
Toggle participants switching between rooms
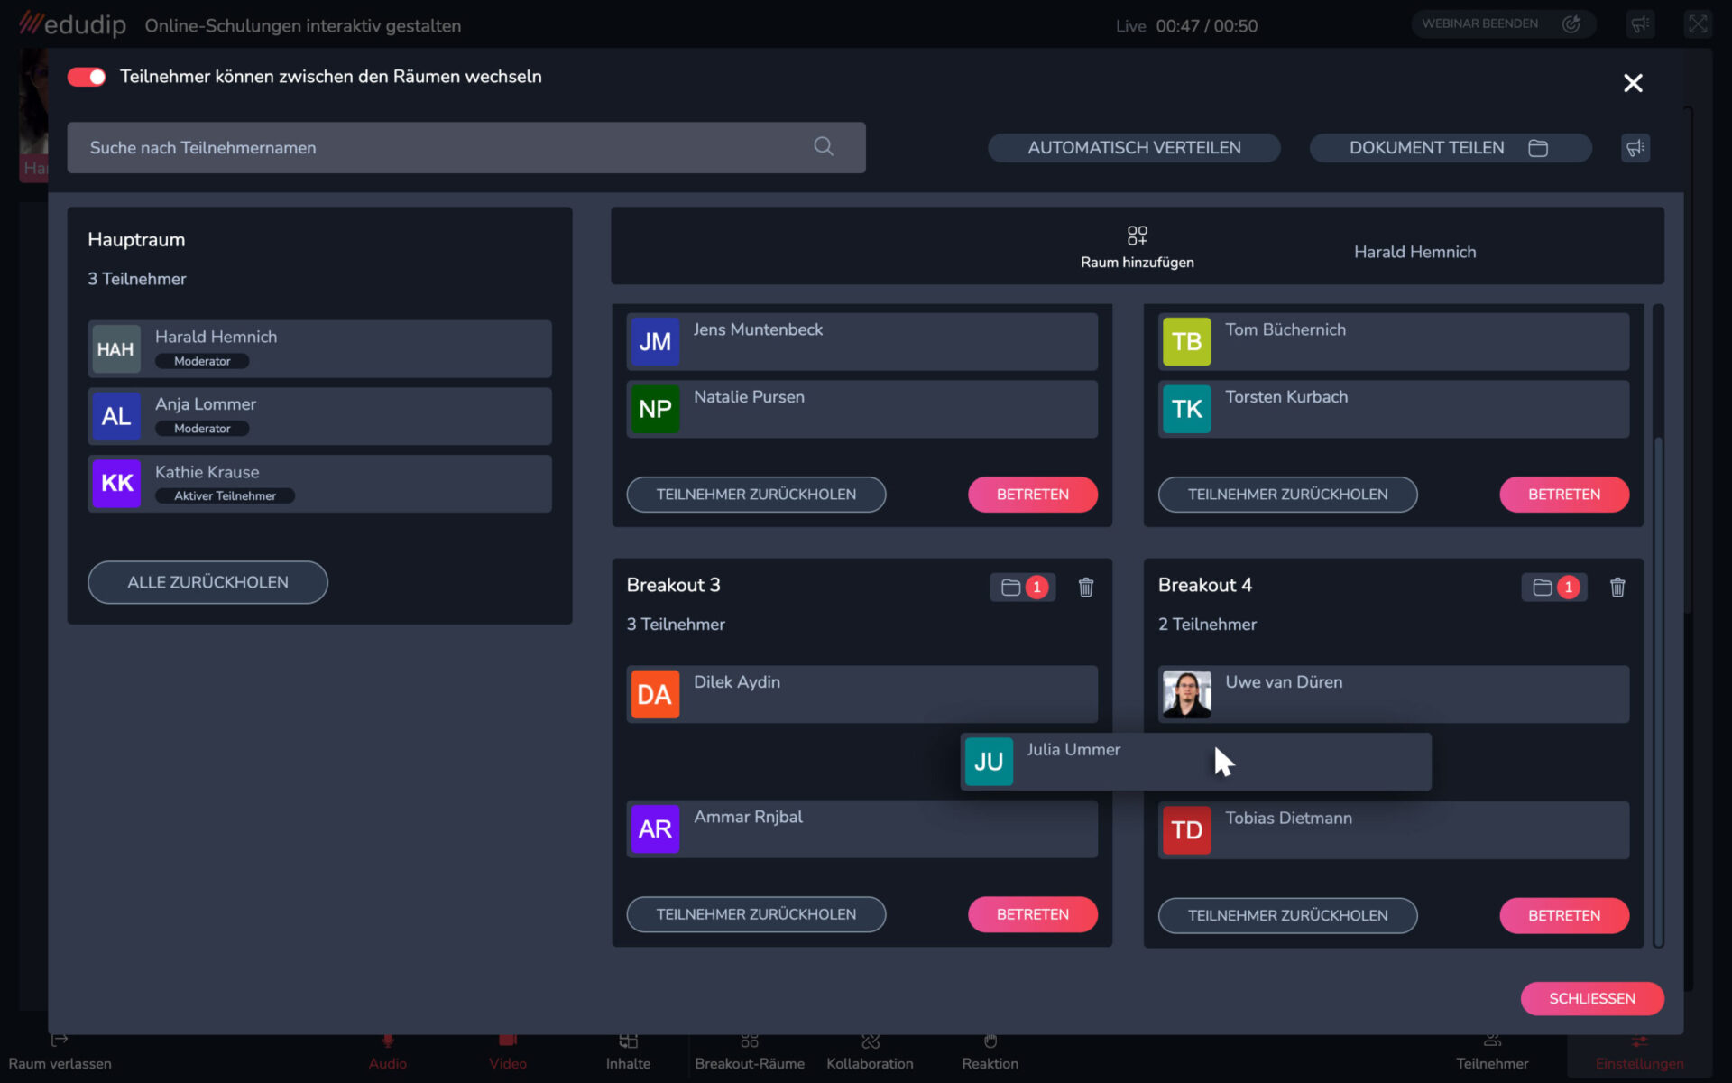point(87,77)
